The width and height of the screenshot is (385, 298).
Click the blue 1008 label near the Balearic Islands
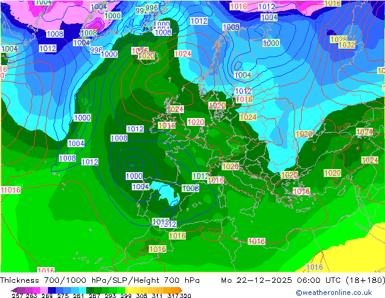click(191, 189)
